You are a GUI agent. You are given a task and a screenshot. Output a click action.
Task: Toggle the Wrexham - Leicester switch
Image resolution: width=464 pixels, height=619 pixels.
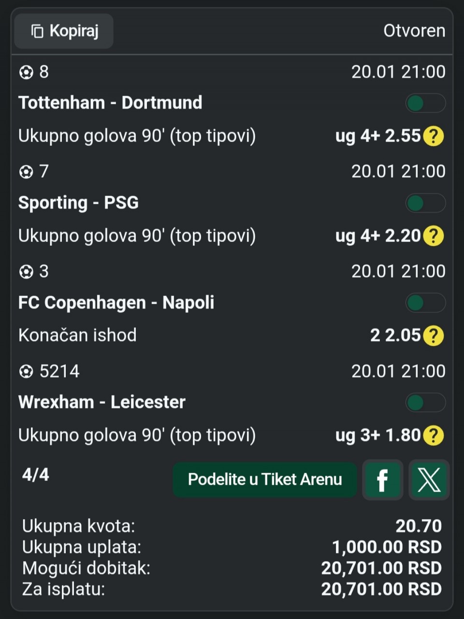point(425,403)
